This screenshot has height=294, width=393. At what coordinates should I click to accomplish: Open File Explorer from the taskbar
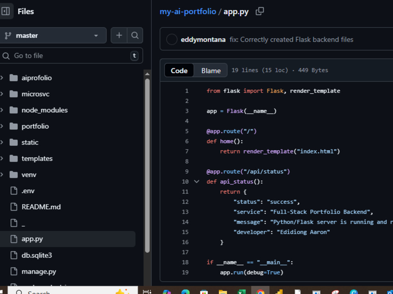(x=222, y=292)
